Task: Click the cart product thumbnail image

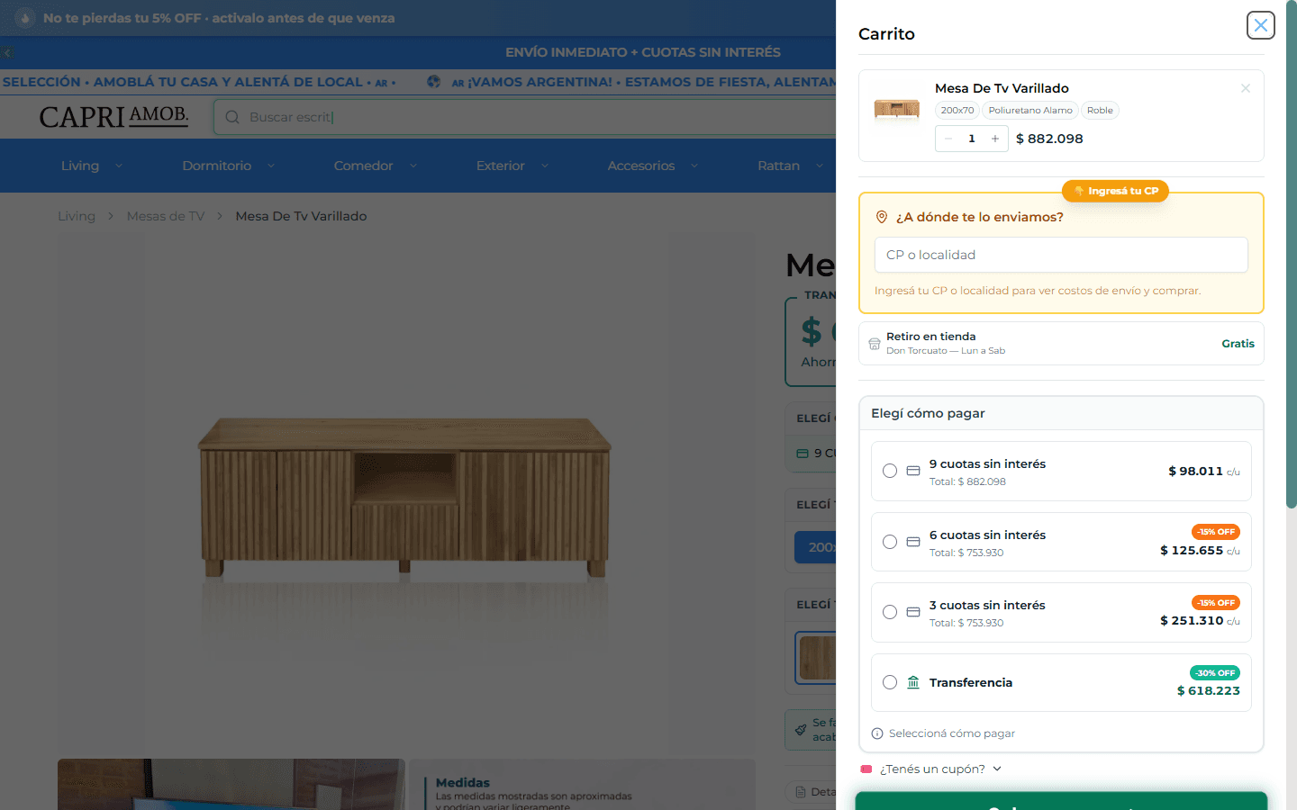Action: (x=897, y=110)
